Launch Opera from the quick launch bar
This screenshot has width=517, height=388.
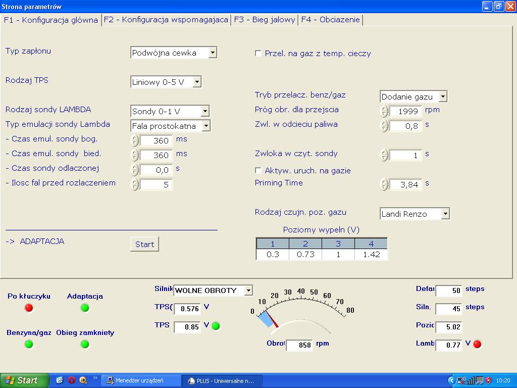[72, 380]
